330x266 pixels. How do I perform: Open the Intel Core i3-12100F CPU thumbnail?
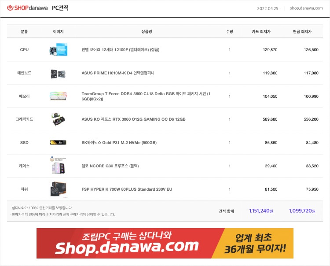(58, 50)
